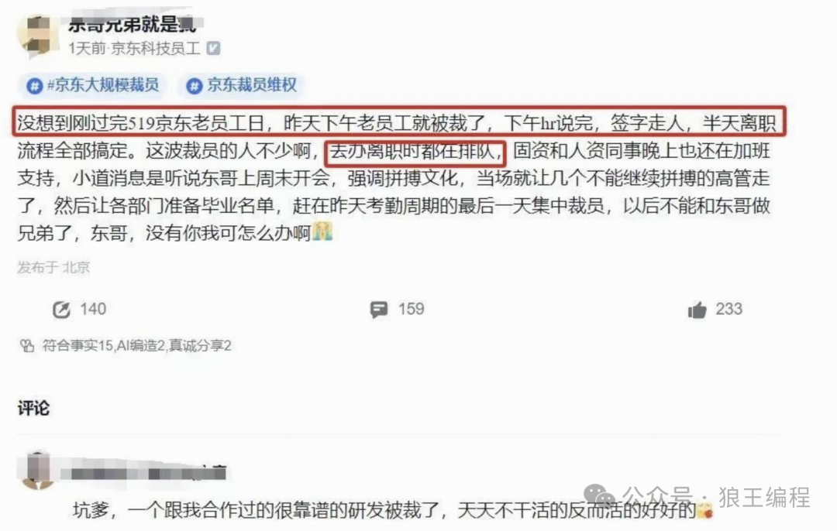Click the hashtag icon on 京东裁员维权 tag
Screen dimensions: 837x531
point(195,85)
